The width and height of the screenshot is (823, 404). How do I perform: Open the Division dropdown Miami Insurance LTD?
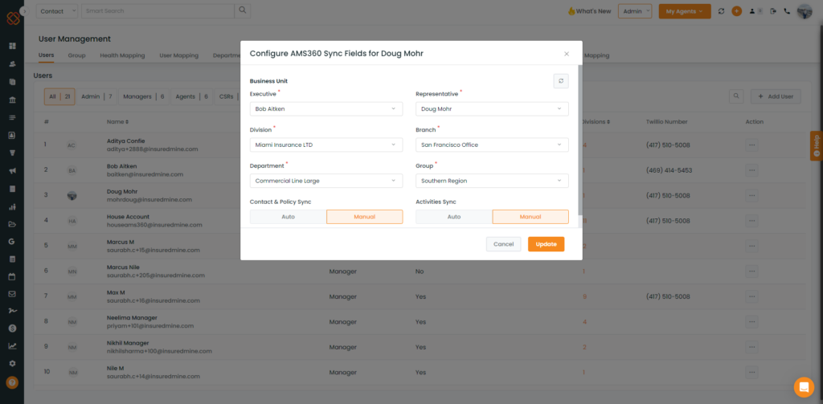point(326,145)
